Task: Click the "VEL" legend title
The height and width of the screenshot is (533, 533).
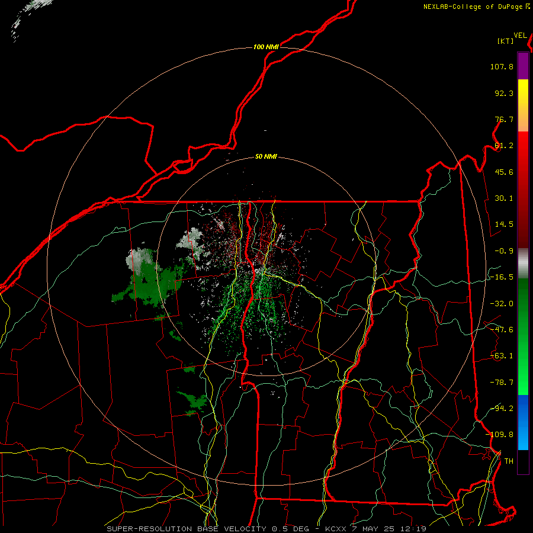Action: tap(520, 36)
